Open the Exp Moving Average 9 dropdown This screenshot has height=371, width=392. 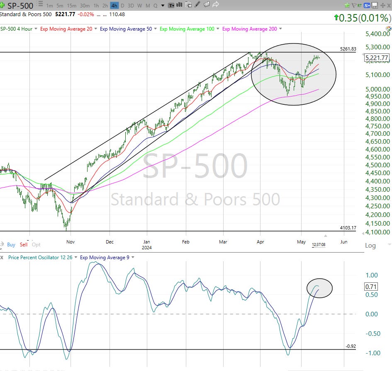[133, 257]
